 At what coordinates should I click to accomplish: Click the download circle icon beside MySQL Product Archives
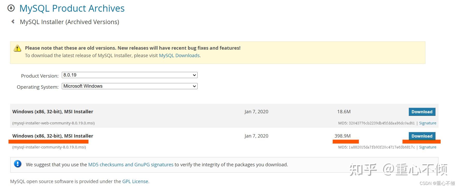point(11,8)
